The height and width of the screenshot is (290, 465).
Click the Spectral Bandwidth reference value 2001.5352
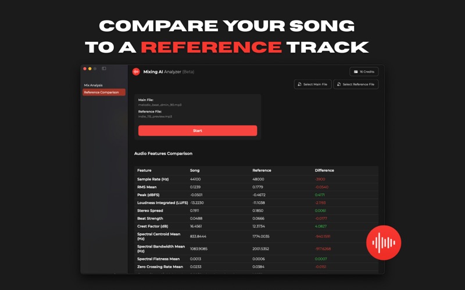tap(260, 249)
